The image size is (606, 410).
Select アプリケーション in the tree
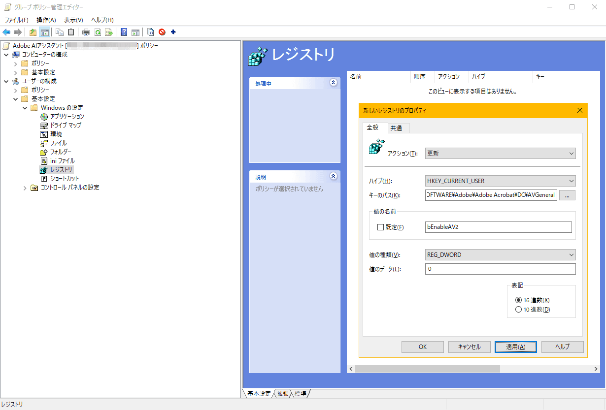[67, 116]
